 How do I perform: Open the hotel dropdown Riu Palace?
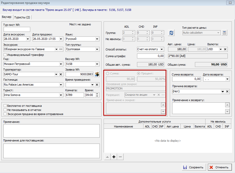[x=61, y=85]
